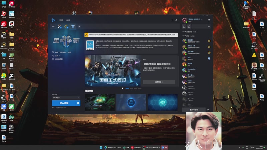Click Hearthstone icon on third friend row
The height and width of the screenshot is (150, 267).
(209, 53)
